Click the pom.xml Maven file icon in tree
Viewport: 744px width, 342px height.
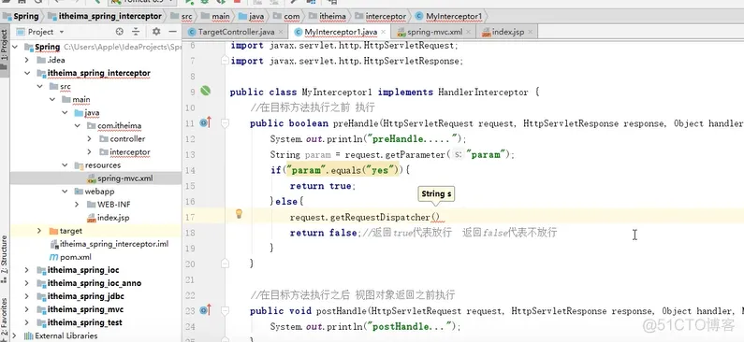(54, 257)
